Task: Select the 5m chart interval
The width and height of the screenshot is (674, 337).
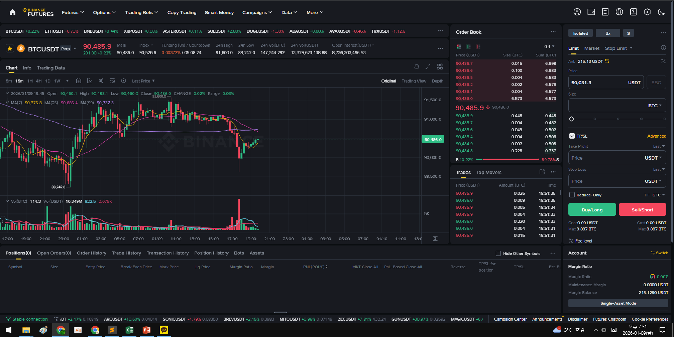Action: (9, 81)
